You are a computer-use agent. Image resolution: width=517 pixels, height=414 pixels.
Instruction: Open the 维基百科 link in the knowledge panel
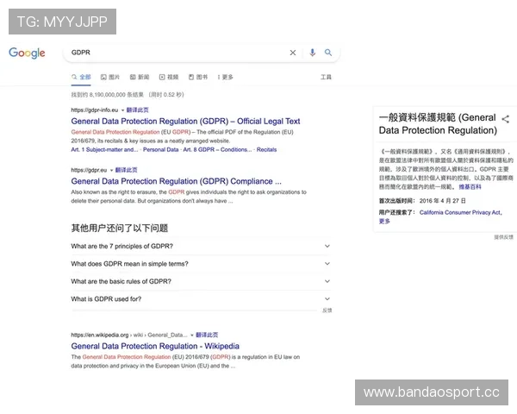[470, 187]
